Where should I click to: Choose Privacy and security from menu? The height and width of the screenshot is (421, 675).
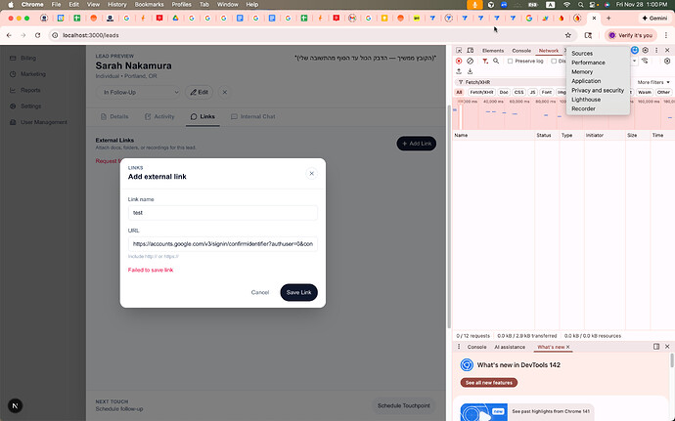598,90
